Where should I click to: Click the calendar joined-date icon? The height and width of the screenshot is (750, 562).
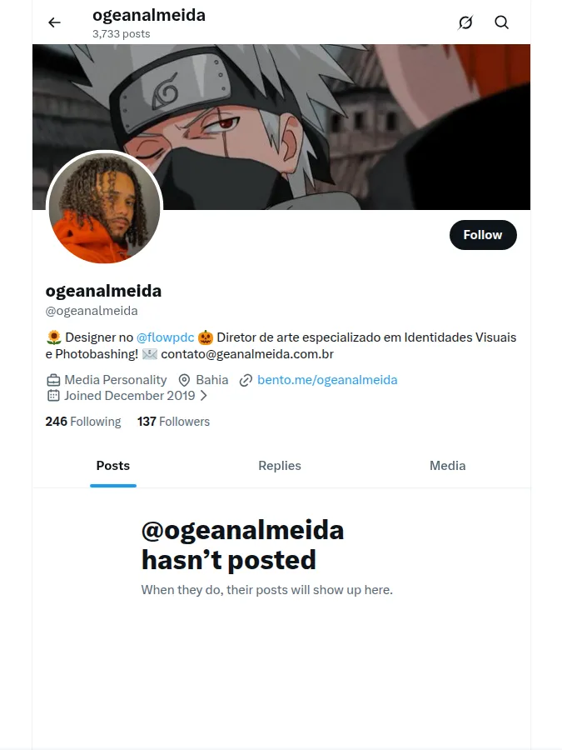pos(53,396)
